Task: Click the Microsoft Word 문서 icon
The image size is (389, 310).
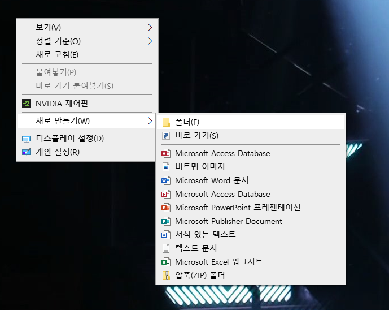Action: pos(166,180)
